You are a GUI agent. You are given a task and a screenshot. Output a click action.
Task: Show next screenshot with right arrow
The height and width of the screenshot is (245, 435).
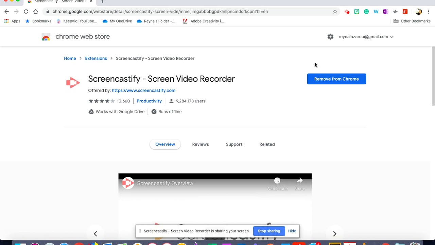coord(335,234)
